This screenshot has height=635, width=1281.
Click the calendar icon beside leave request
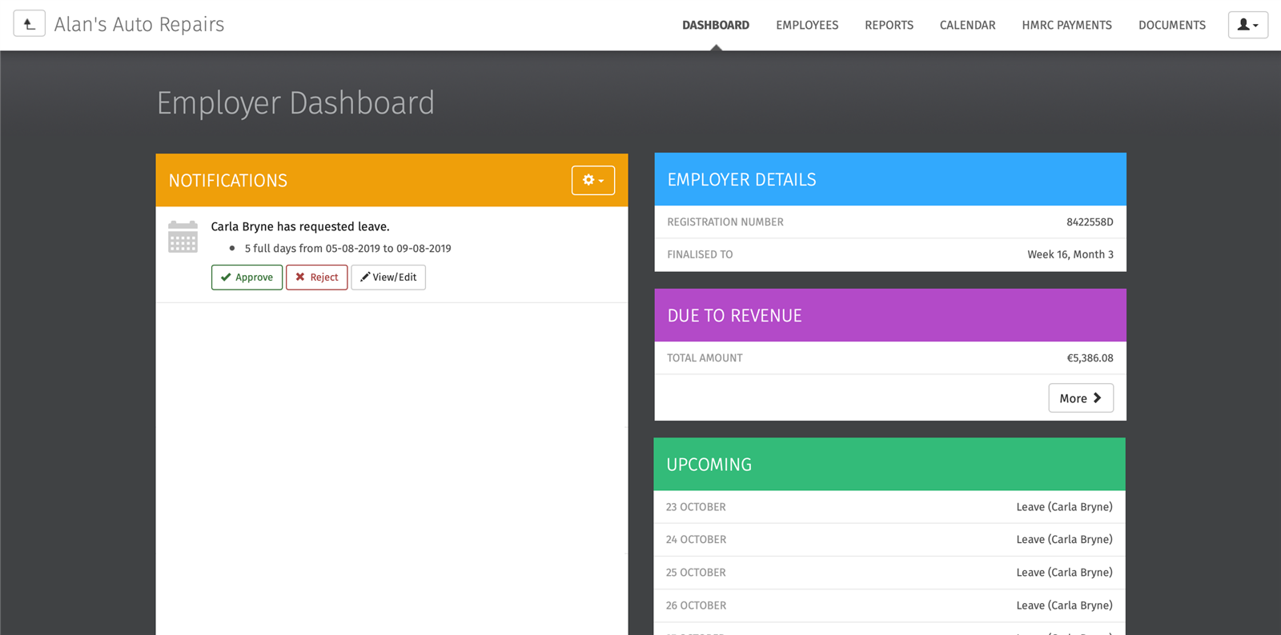pos(183,237)
